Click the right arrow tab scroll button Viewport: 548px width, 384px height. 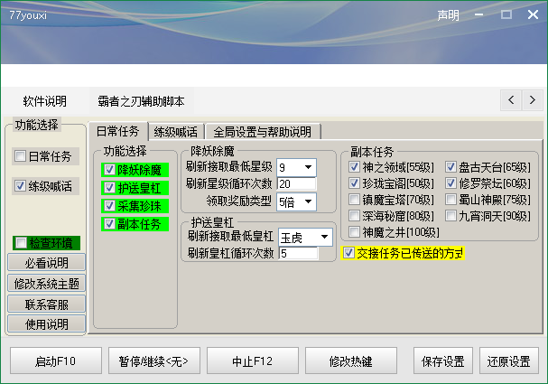coord(531,98)
